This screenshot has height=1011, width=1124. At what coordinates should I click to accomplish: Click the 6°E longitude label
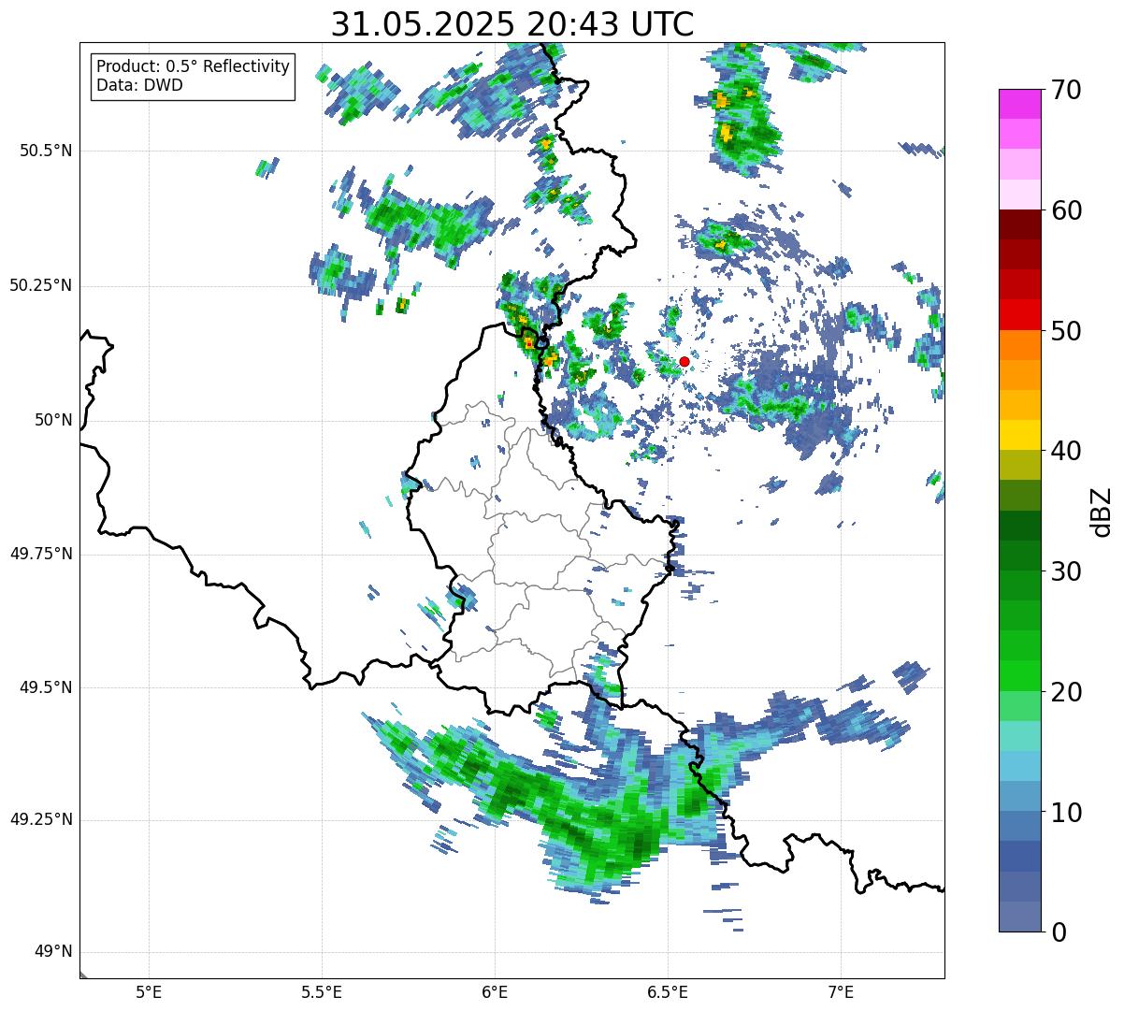495,991
